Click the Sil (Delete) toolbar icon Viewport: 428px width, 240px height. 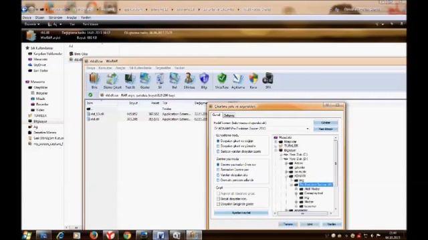(x=160, y=81)
